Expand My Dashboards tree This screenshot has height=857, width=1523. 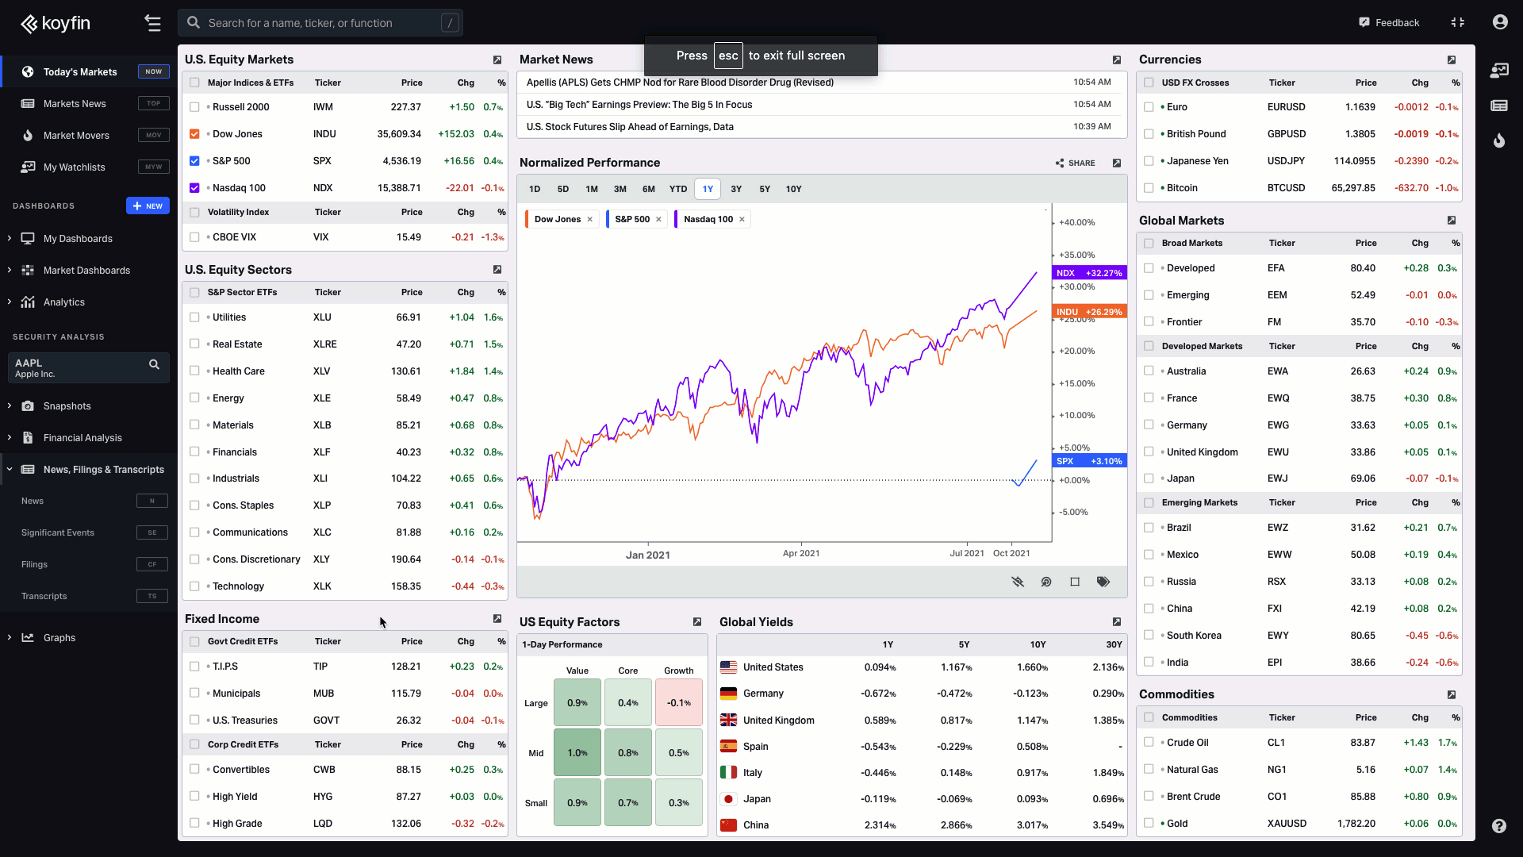pyautogui.click(x=10, y=238)
